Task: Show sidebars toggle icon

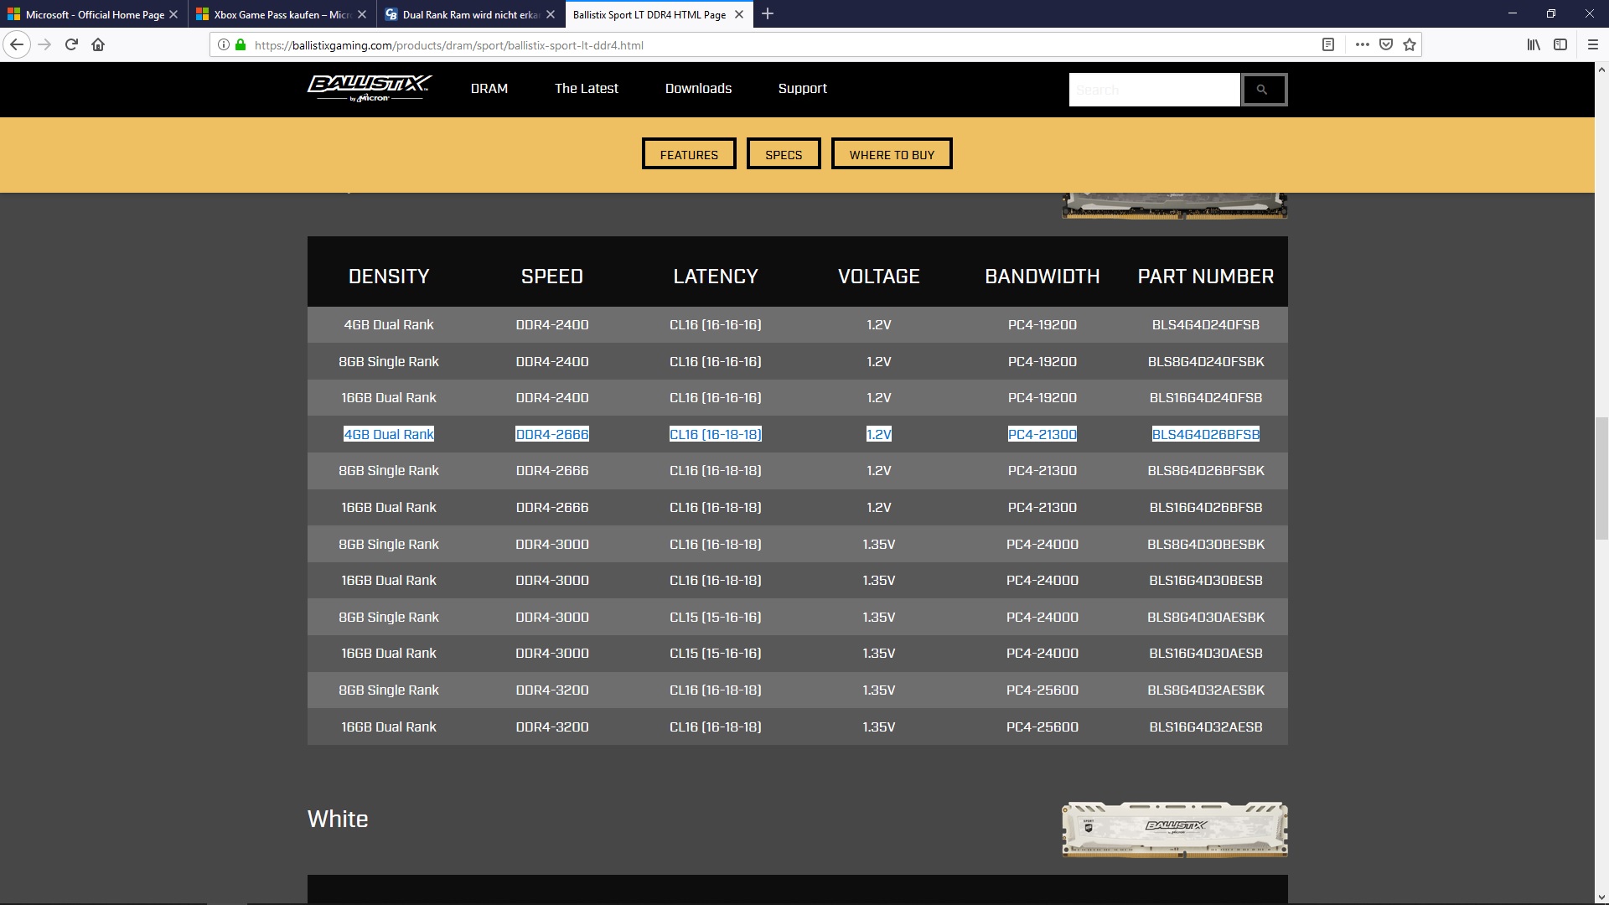Action: point(1560,44)
